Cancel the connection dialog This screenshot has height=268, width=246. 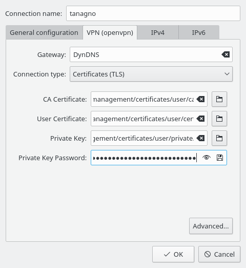click(x=219, y=254)
